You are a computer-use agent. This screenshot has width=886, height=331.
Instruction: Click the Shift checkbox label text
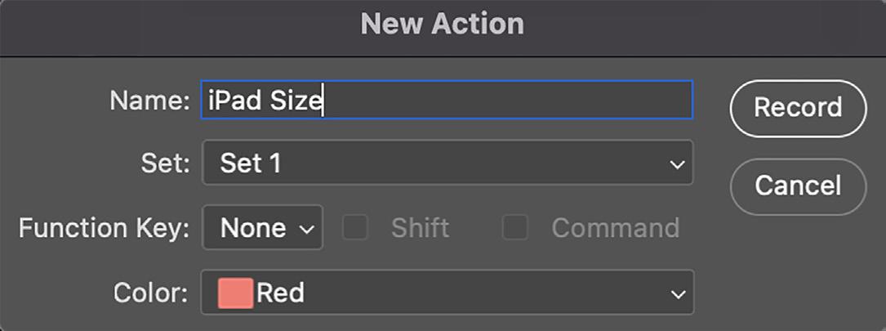pyautogui.click(x=420, y=228)
